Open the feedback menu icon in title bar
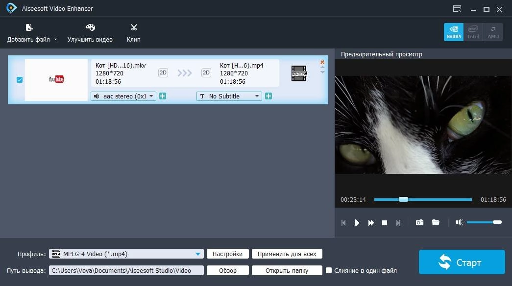Screen dimensions: 512x286 pyautogui.click(x=457, y=9)
